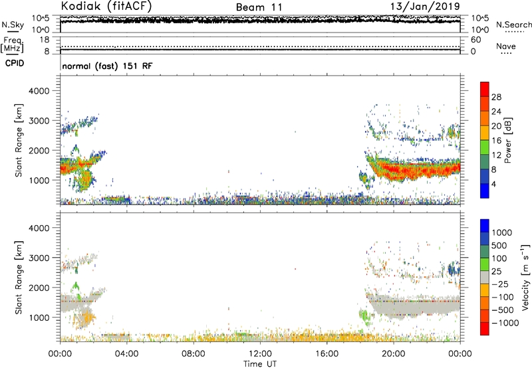Viewport: 532px width, 368px height.
Task: Click the light green Power colorbar segment near 12
Action: point(485,147)
